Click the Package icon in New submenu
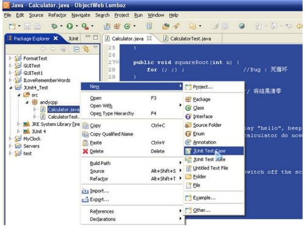The image size is (305, 228). 188,100
